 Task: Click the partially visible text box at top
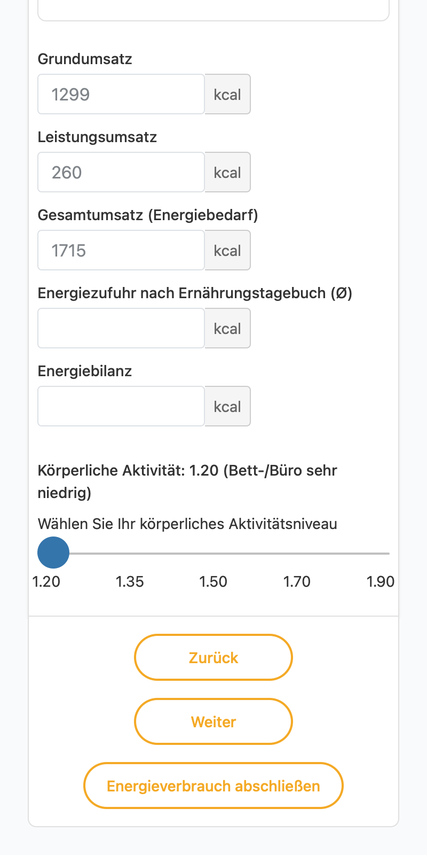(213, 10)
